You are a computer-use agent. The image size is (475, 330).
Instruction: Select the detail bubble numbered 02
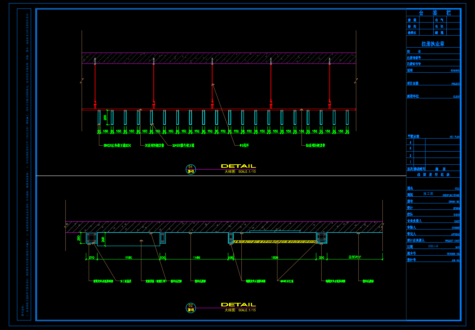pyautogui.click(x=191, y=308)
